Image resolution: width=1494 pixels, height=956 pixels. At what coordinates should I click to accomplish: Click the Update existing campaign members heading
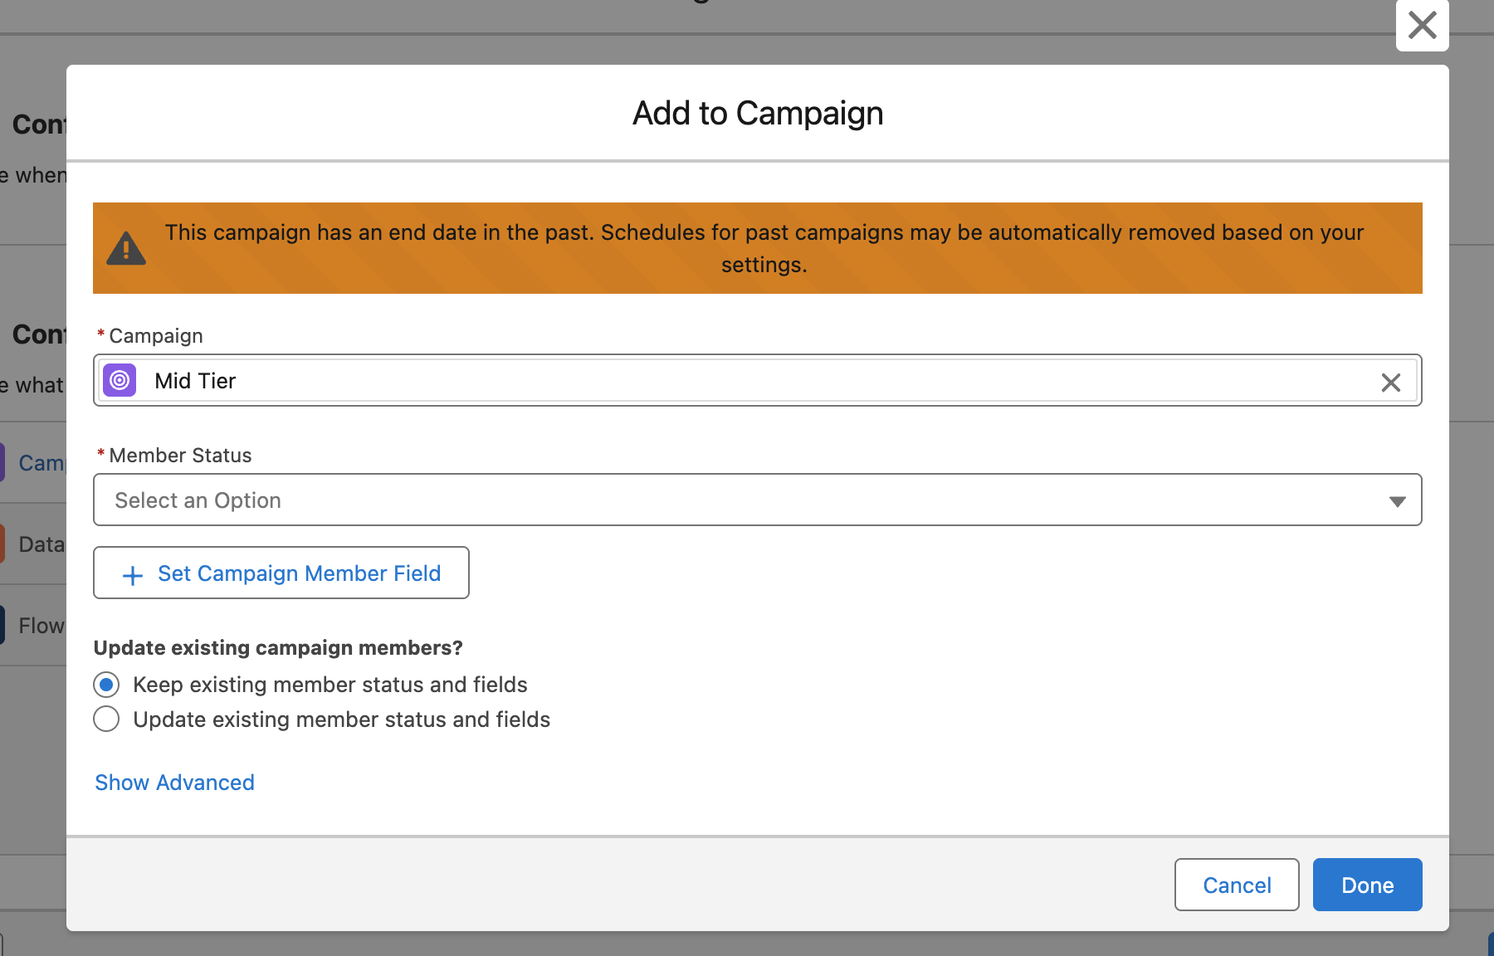[x=278, y=647]
